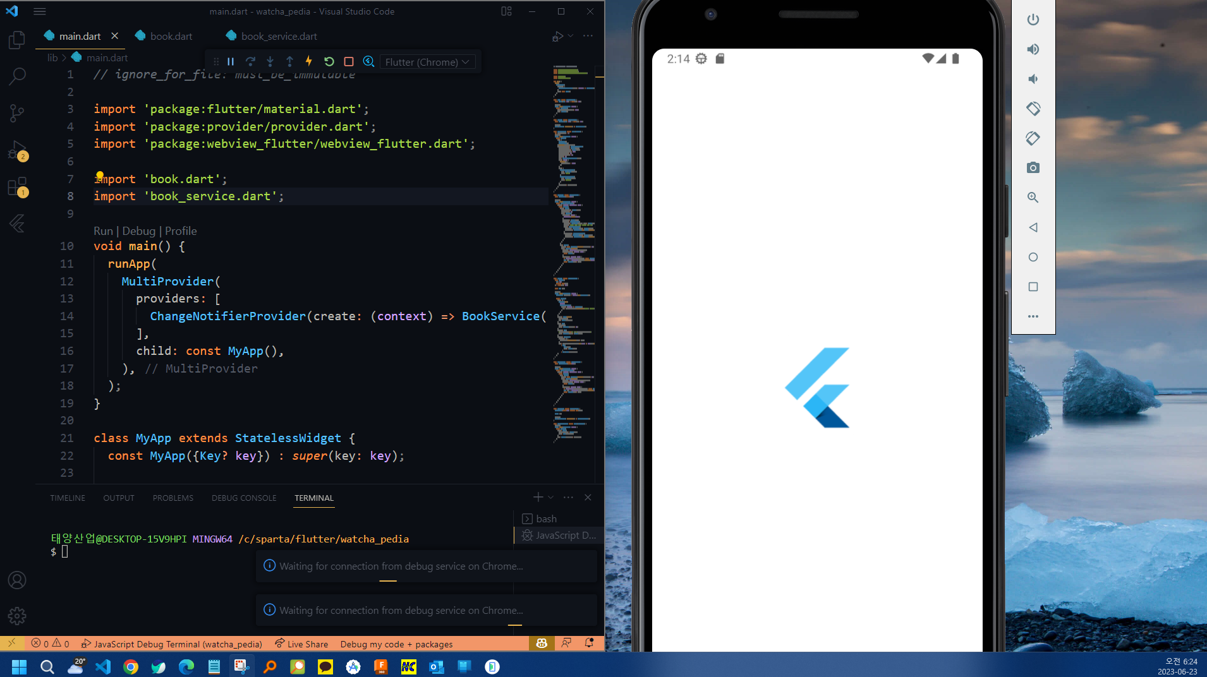
Task: Open the Flutter widget inspector
Action: click(368, 61)
